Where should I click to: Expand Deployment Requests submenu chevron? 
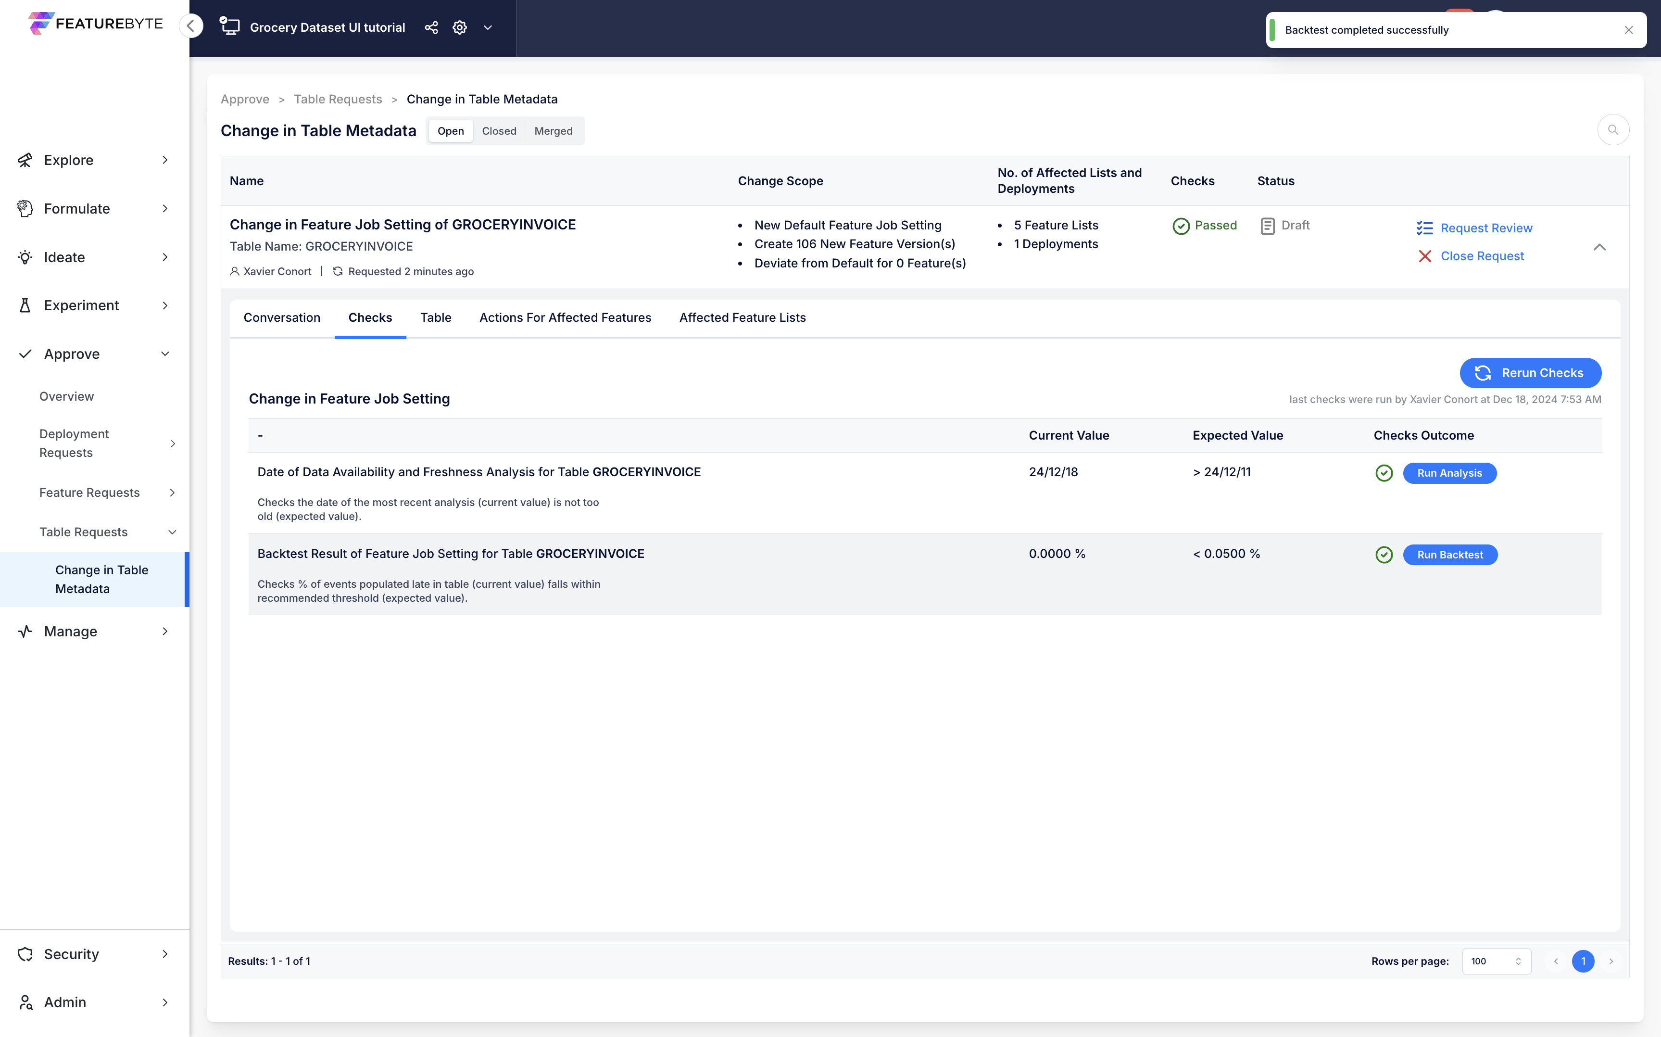click(173, 444)
